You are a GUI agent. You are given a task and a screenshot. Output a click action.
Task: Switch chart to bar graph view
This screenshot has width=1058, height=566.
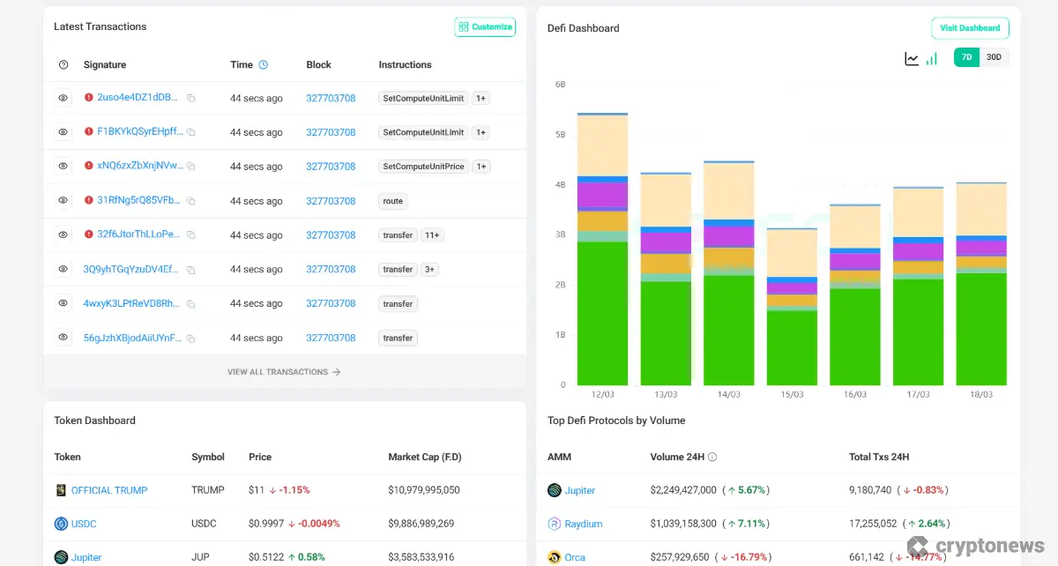coord(932,58)
